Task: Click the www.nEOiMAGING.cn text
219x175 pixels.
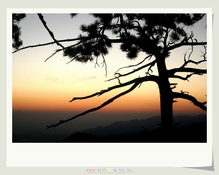Action: pyautogui.click(x=109, y=170)
